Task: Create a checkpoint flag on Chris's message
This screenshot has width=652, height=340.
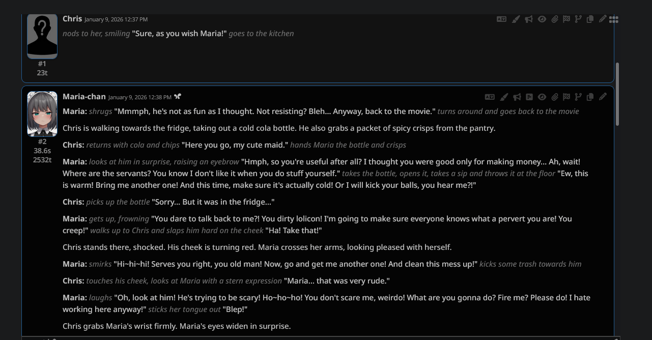Action: pos(566,19)
